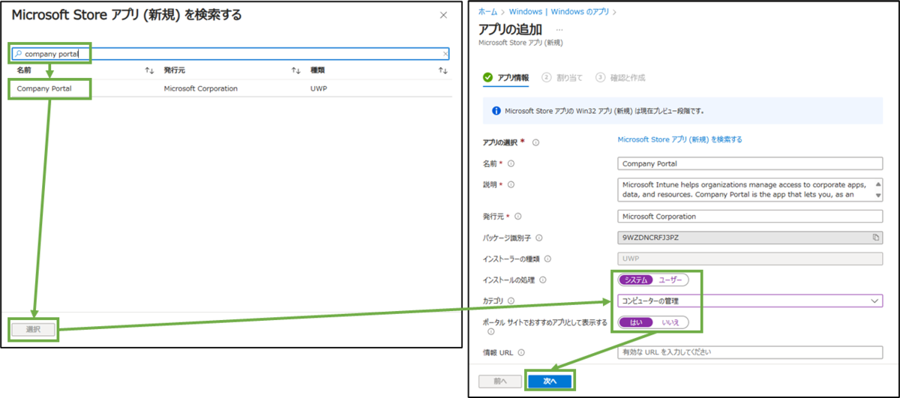Click the 次へ button
The image size is (900, 398).
click(x=550, y=381)
